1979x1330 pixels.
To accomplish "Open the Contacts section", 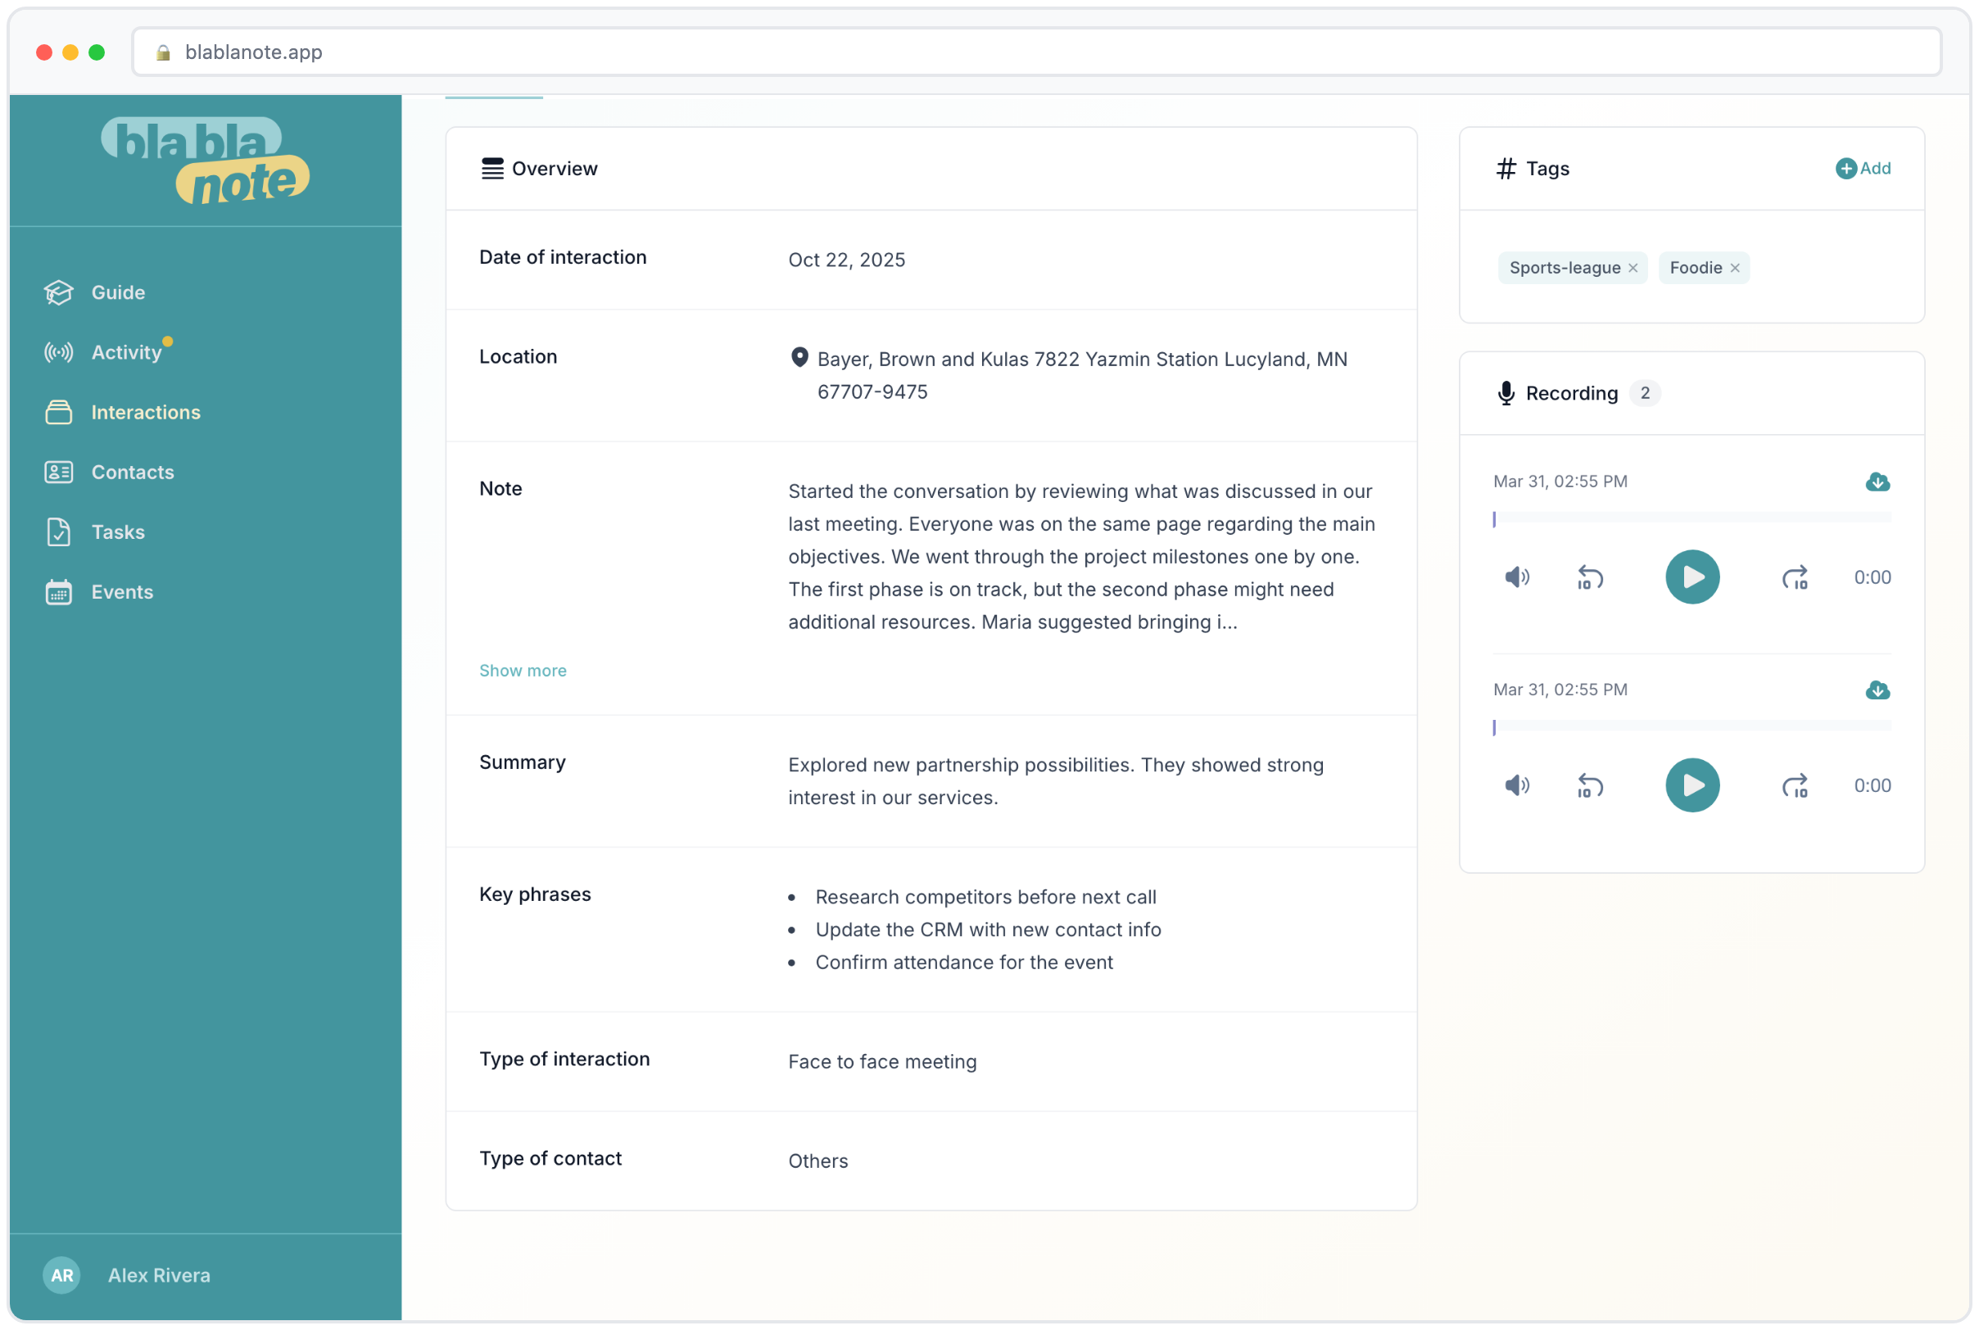I will pyautogui.click(x=133, y=473).
